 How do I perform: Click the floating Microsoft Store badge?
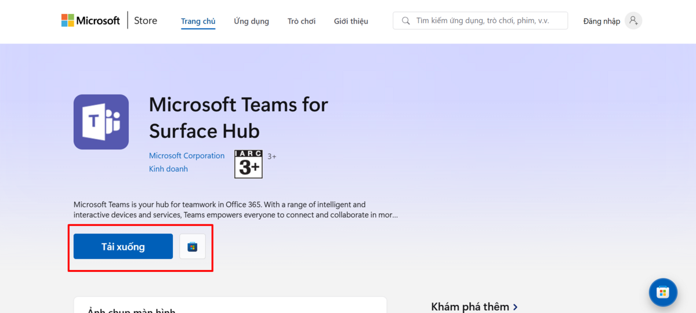tap(663, 293)
